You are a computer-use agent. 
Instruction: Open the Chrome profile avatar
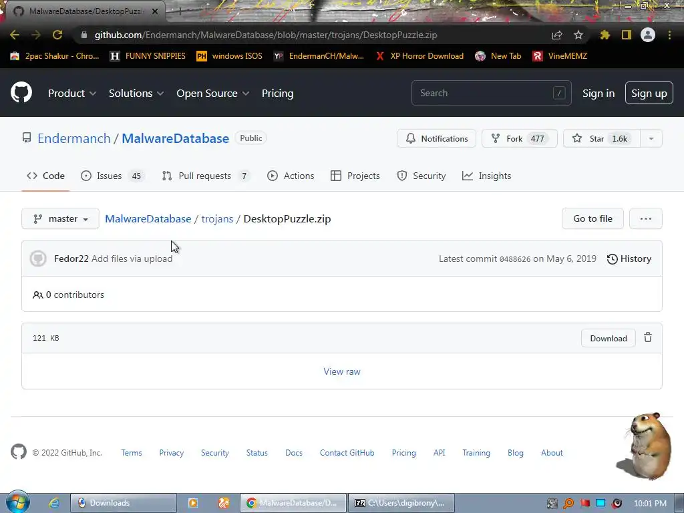click(x=648, y=35)
